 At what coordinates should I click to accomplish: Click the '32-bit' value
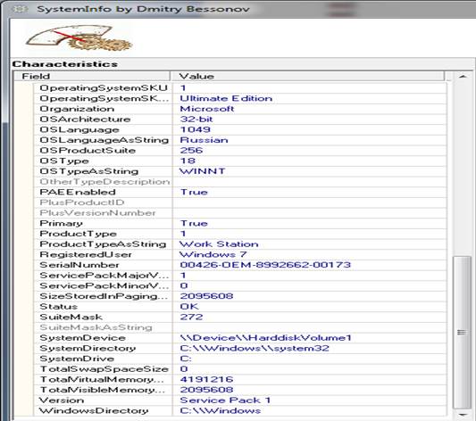pyautogui.click(x=196, y=120)
